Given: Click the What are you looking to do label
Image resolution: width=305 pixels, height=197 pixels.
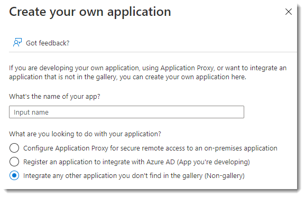Looking at the screenshot, I should [85, 134].
